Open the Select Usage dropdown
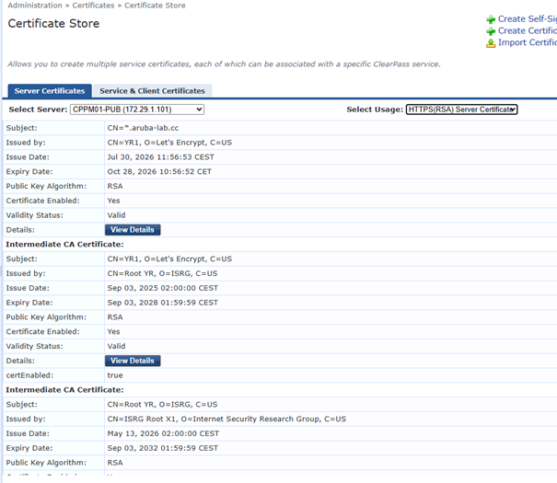 click(x=461, y=109)
